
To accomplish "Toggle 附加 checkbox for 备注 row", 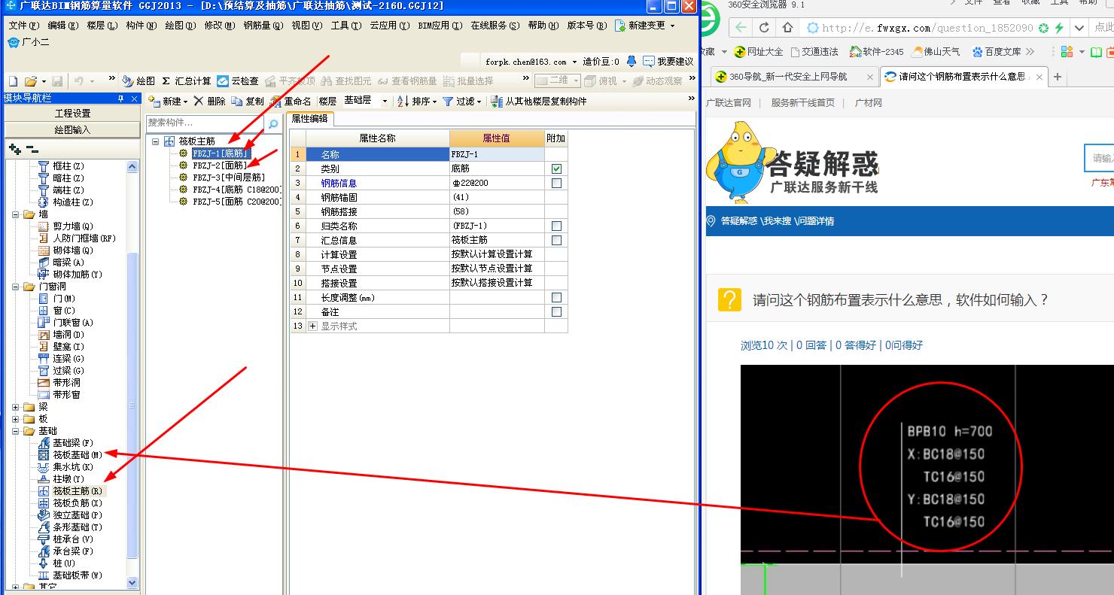I will (x=556, y=311).
